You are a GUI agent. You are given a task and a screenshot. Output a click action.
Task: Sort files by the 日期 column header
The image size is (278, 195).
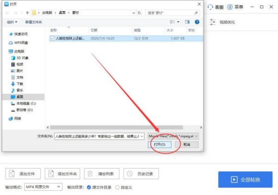tap(94, 30)
